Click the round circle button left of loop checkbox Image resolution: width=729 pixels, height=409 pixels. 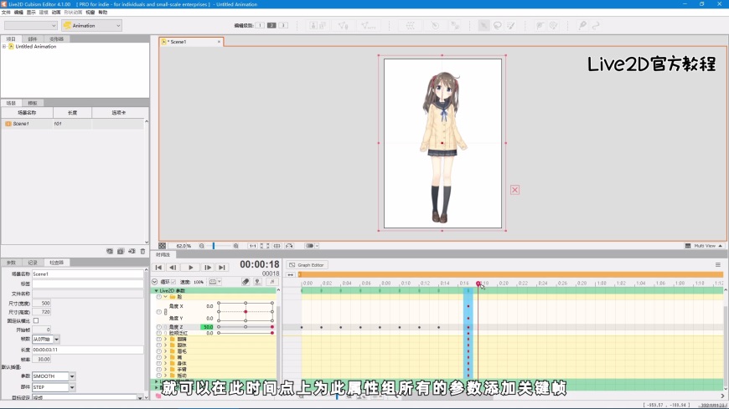(x=155, y=282)
